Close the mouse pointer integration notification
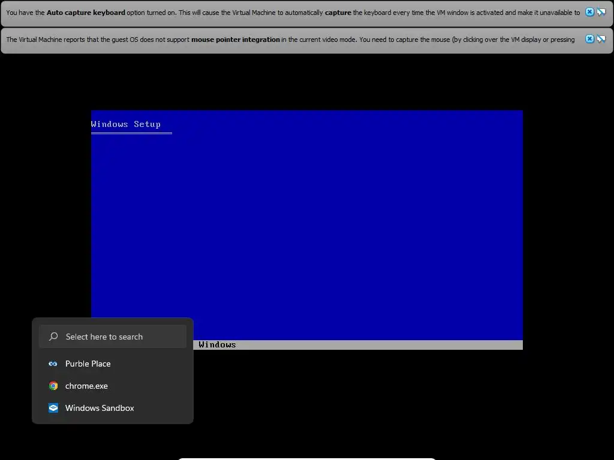The width and height of the screenshot is (614, 460). click(589, 39)
